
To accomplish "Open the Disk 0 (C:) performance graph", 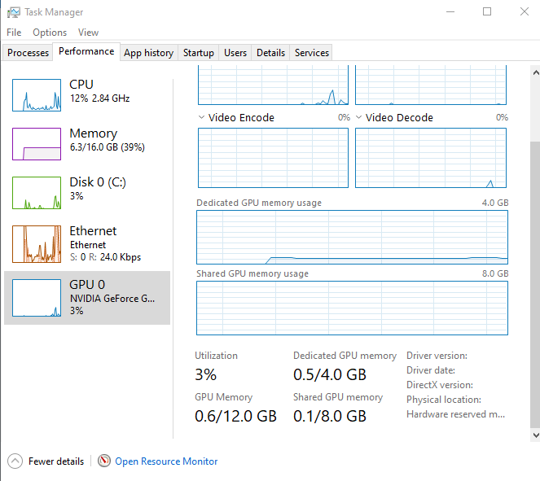I will click(x=37, y=193).
